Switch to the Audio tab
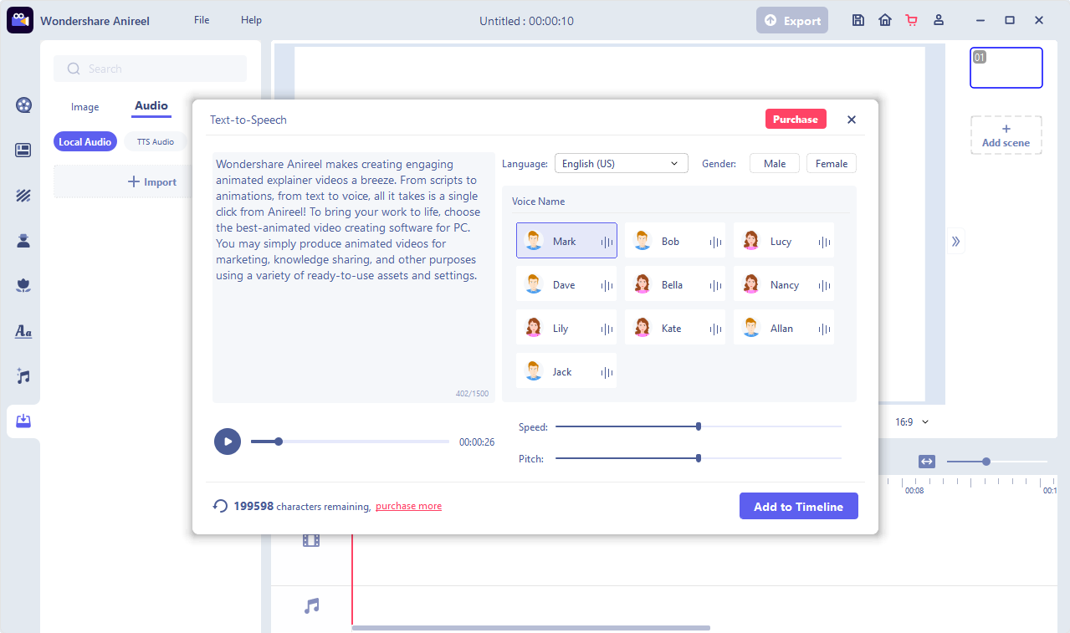This screenshot has height=633, width=1070. 151,106
